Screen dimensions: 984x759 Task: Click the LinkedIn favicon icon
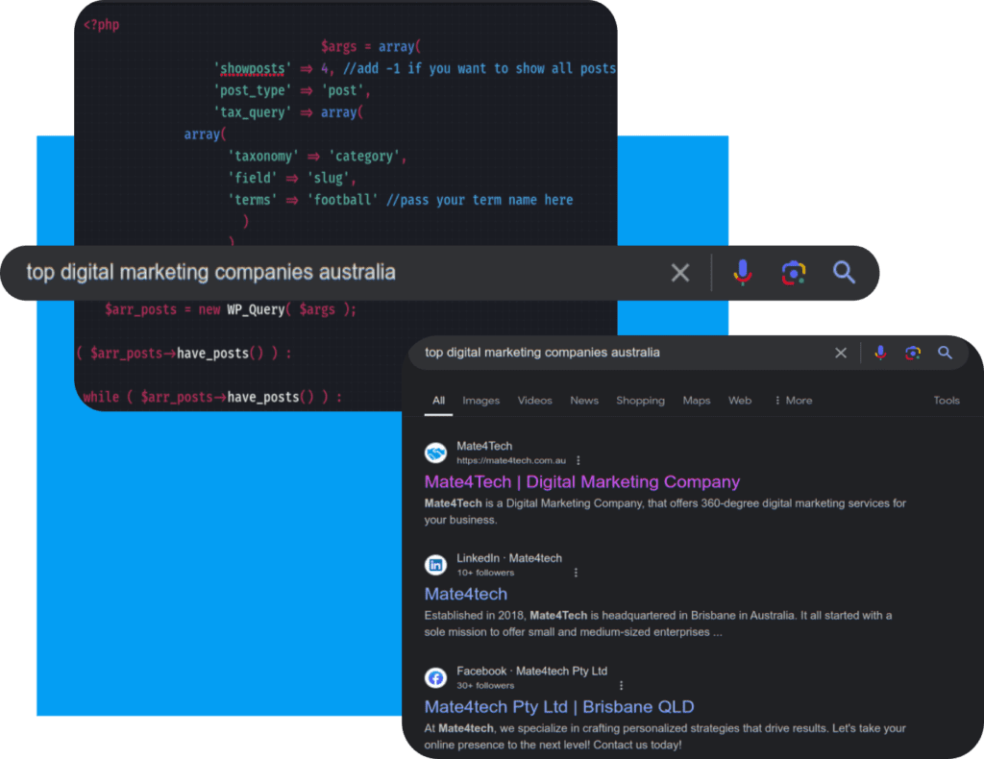pos(435,565)
